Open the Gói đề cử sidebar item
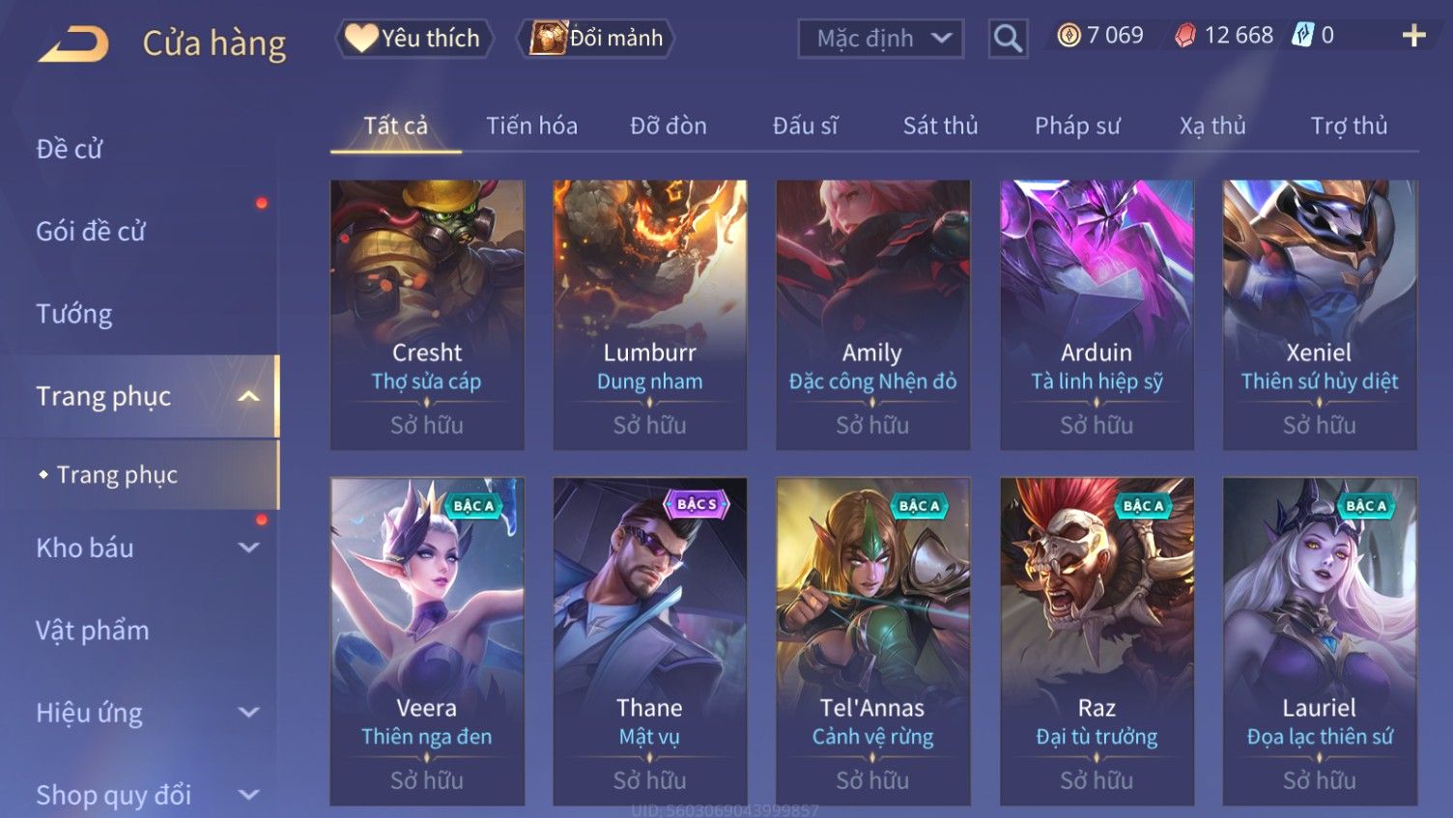The width and height of the screenshot is (1453, 818). 91,232
